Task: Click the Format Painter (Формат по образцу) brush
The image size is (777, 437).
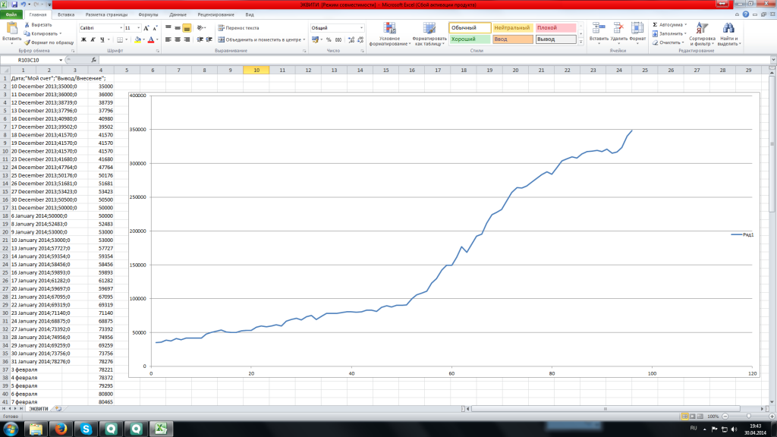Action: pos(27,42)
